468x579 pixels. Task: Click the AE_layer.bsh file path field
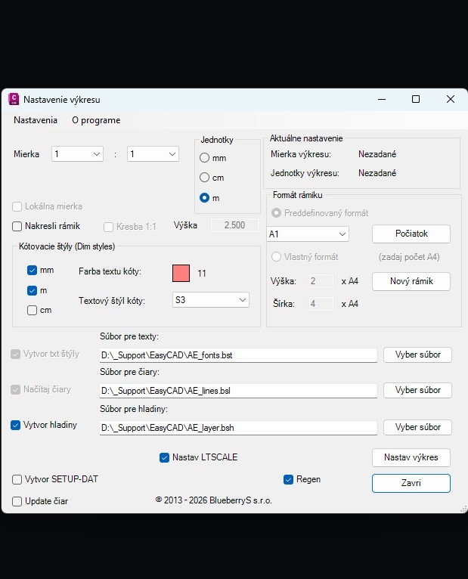(x=238, y=428)
